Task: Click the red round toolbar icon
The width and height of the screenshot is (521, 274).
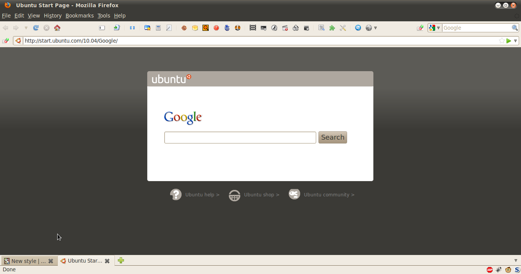Action: [216, 28]
